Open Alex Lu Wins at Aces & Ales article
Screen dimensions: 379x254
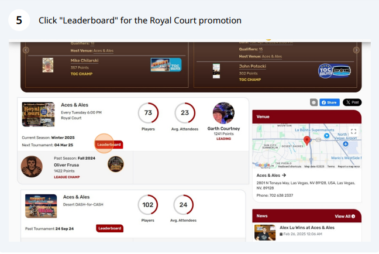307,228
